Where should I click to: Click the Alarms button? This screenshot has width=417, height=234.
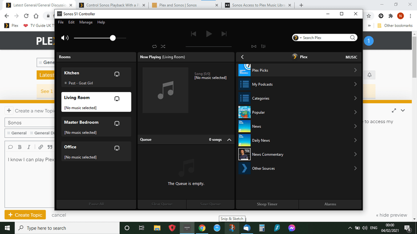click(x=330, y=204)
